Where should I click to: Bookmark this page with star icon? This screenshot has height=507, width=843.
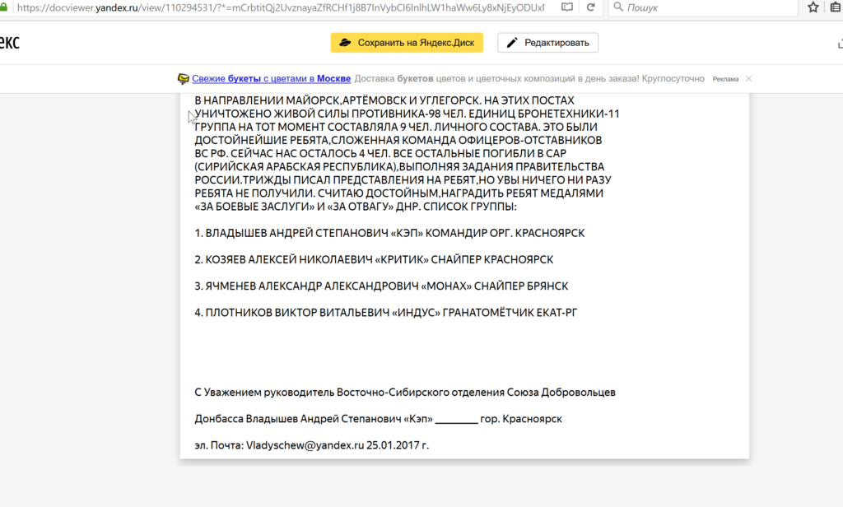(813, 7)
